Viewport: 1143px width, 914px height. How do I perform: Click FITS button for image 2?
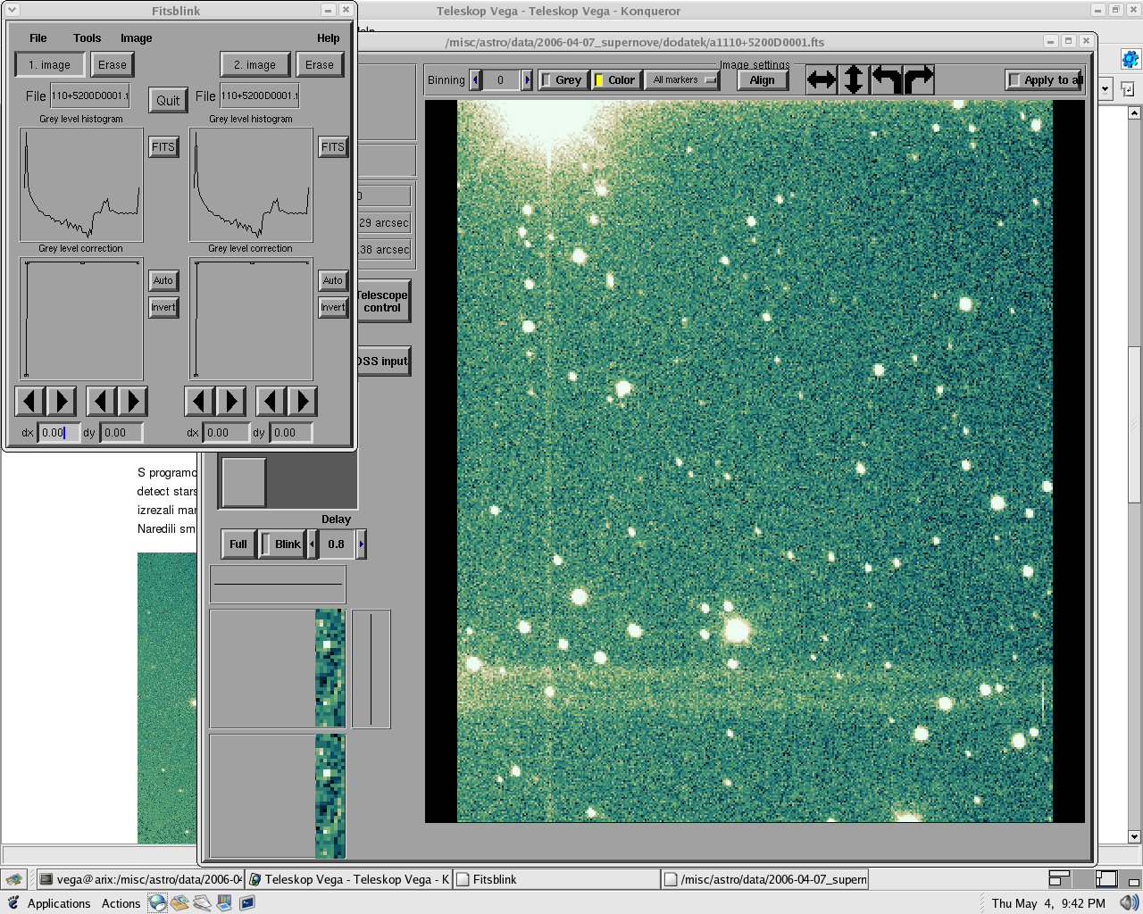[333, 147]
